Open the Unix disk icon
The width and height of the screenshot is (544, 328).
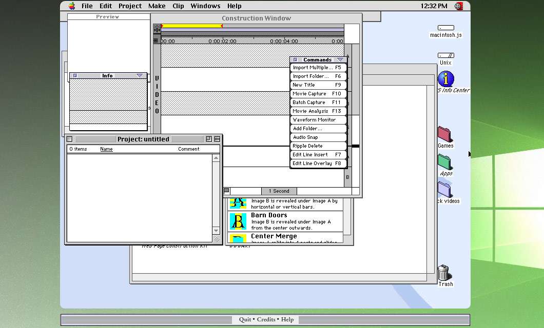point(445,55)
